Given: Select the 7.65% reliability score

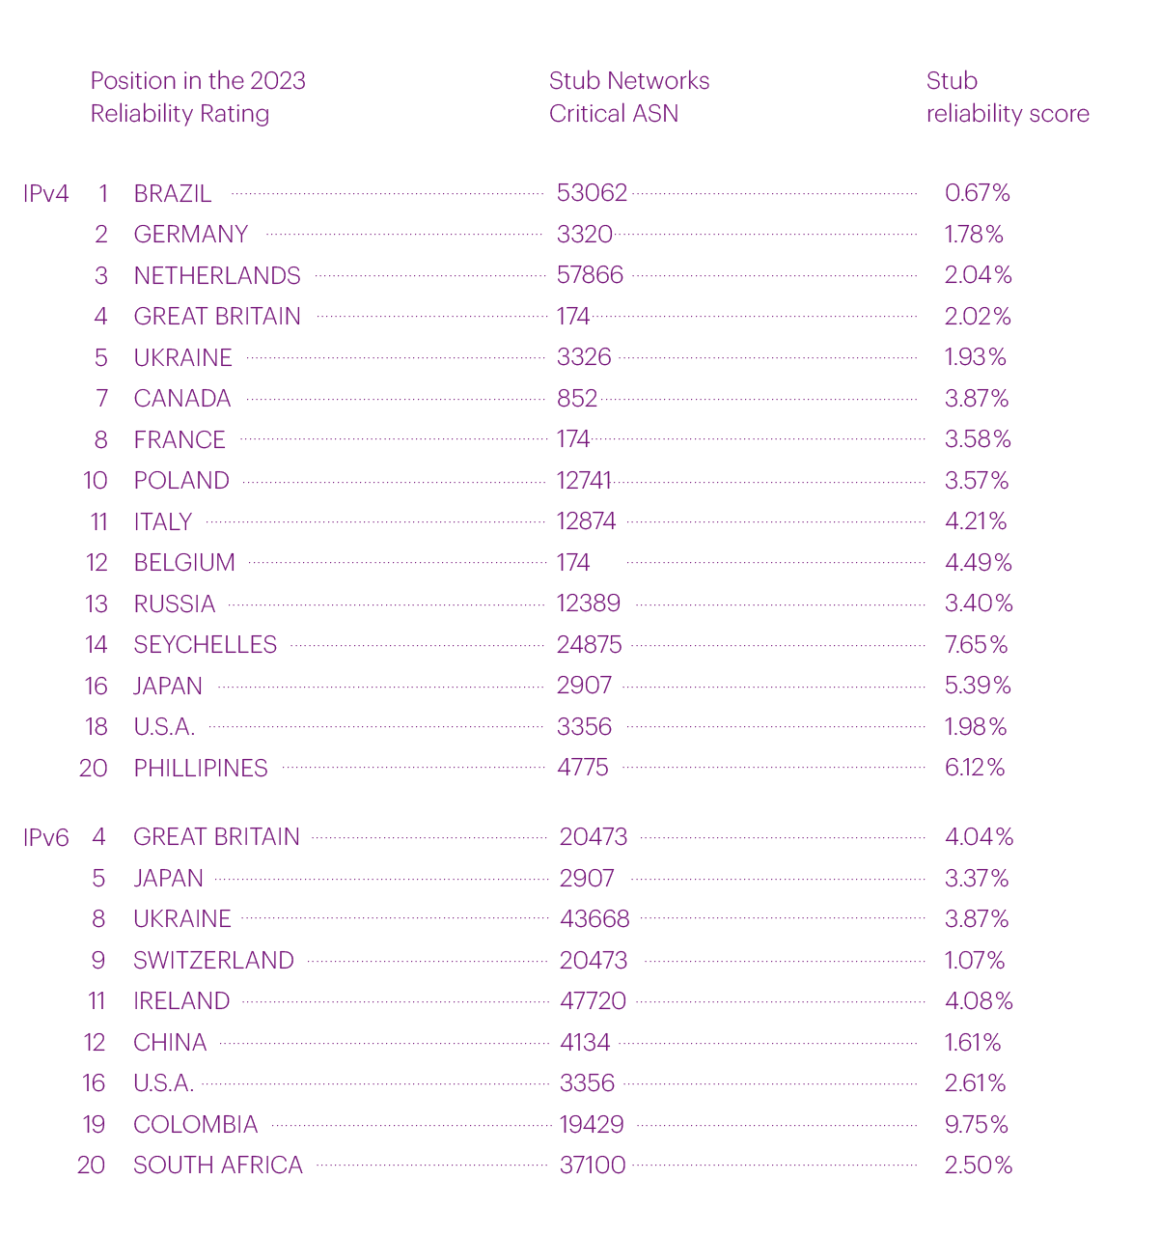Looking at the screenshot, I should 977,644.
